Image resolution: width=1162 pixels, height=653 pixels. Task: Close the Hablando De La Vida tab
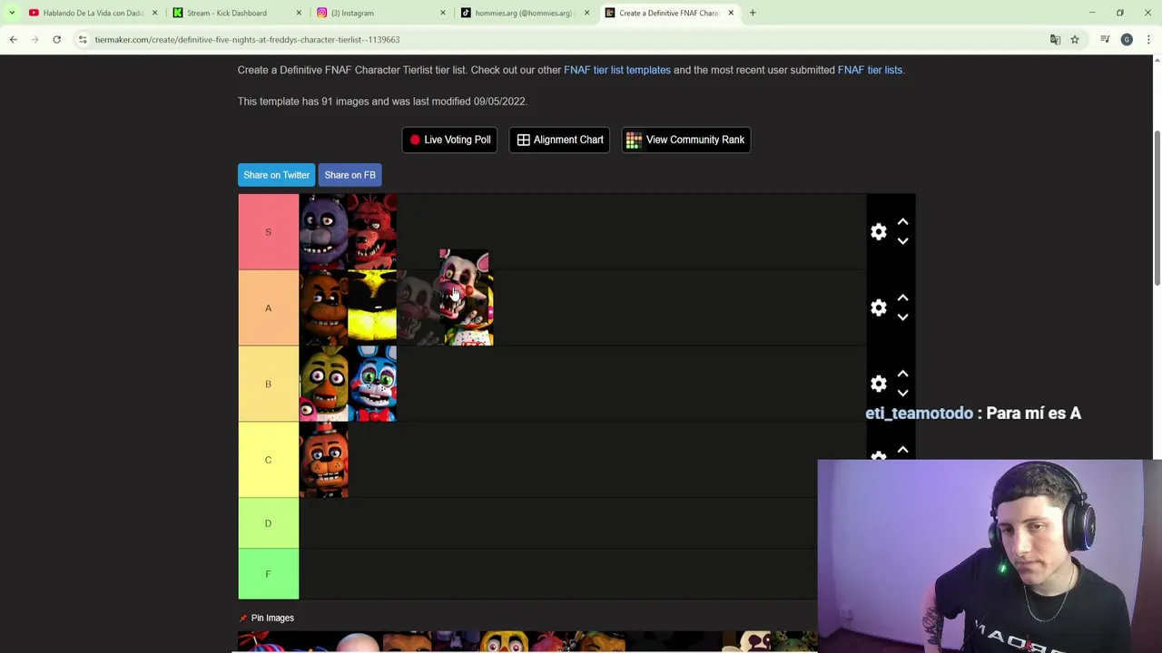click(154, 13)
